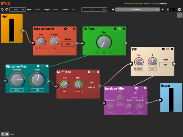Toggle Muff Tone power bypass

pyautogui.click(x=93, y=72)
